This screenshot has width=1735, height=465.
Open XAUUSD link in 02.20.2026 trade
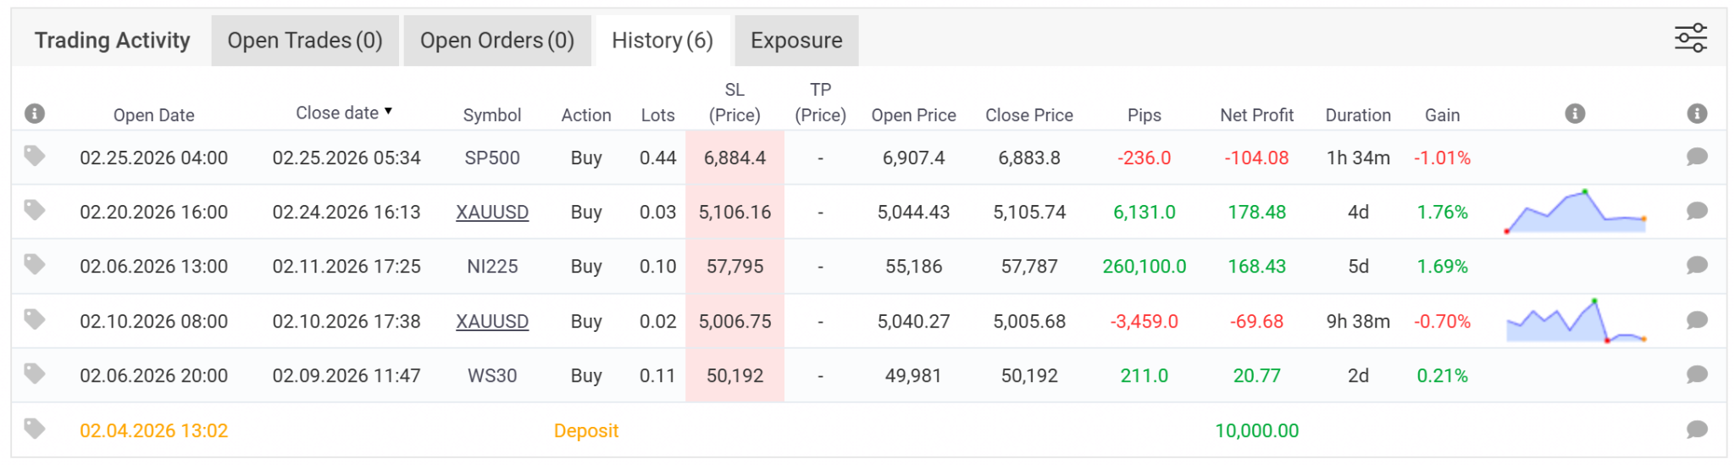[x=492, y=213]
